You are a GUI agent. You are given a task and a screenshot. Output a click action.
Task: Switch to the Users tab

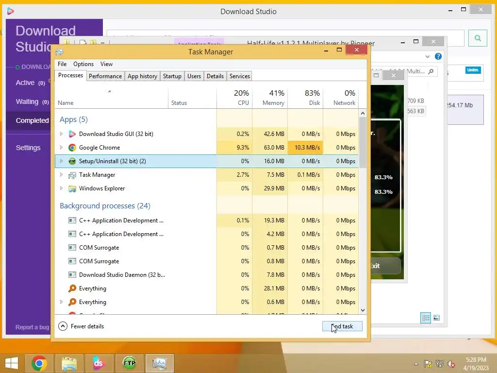pos(194,76)
